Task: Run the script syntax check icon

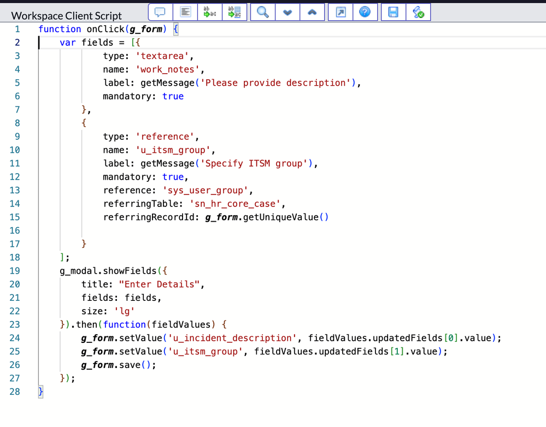Action: click(418, 12)
